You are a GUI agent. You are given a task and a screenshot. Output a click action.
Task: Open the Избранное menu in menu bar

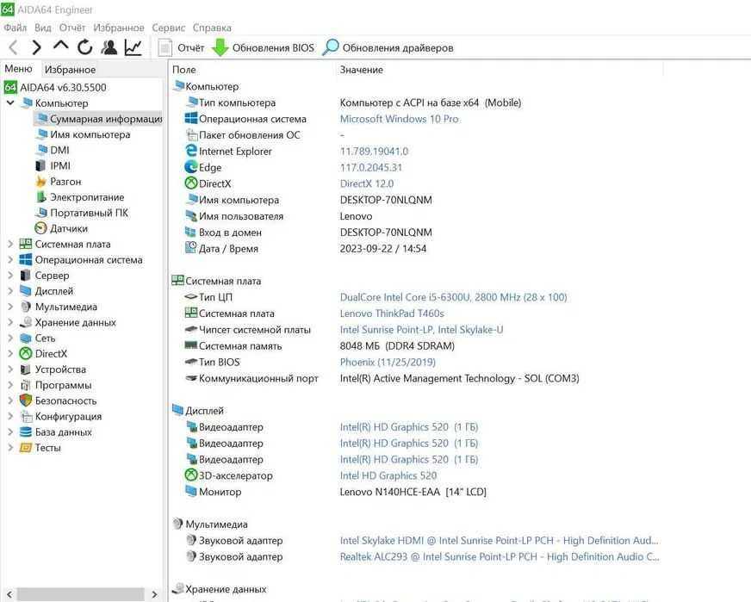point(118,28)
